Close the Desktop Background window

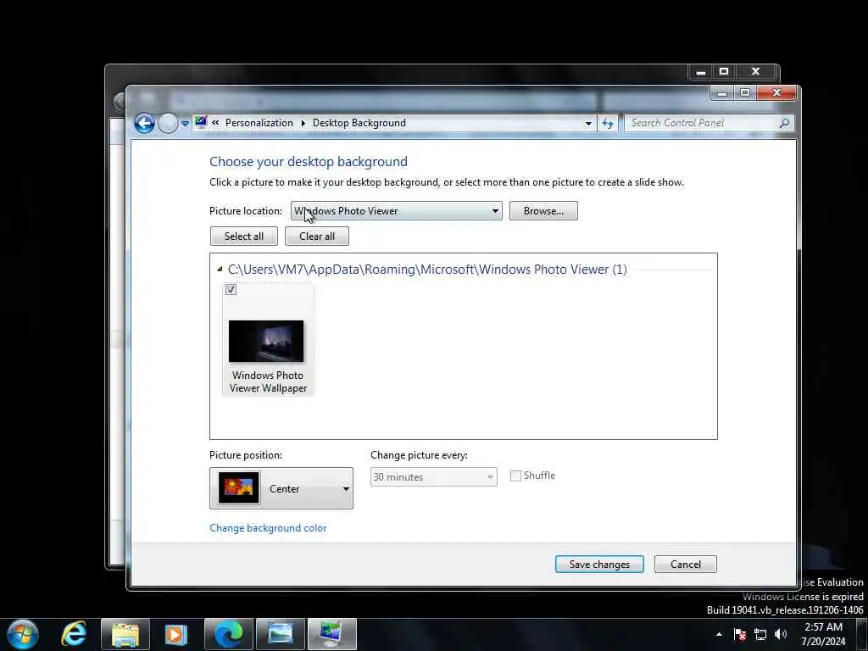pyautogui.click(x=776, y=93)
